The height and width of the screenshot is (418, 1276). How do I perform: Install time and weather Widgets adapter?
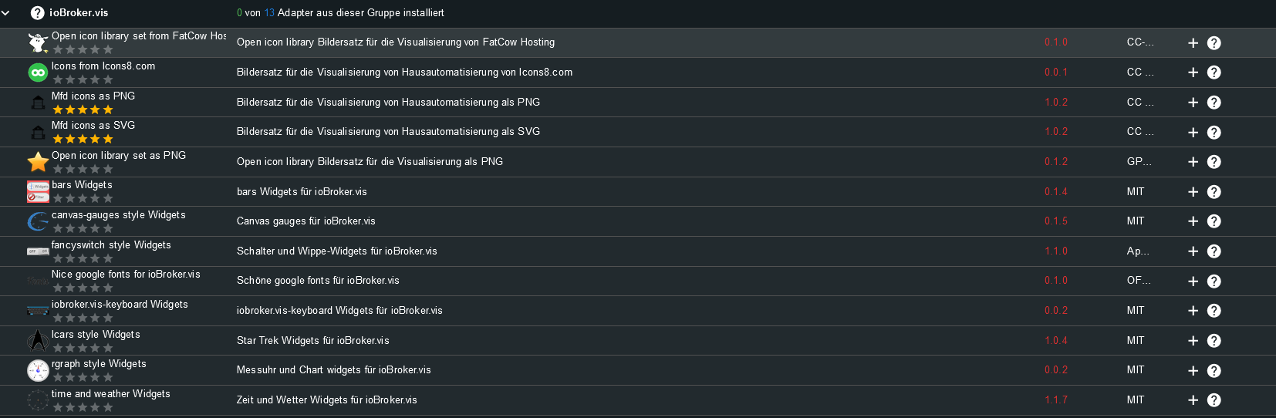[x=1193, y=400]
